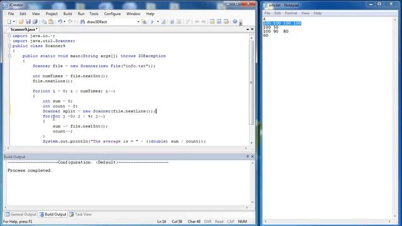402x226 pixels.
Task: Collapse the main method fold marker
Action: pos(9,56)
